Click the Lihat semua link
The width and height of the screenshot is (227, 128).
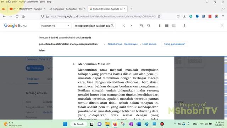(x=149, y=44)
